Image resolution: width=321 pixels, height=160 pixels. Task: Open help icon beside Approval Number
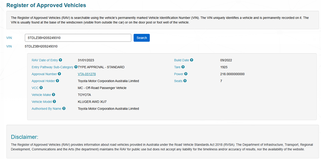tap(59, 74)
